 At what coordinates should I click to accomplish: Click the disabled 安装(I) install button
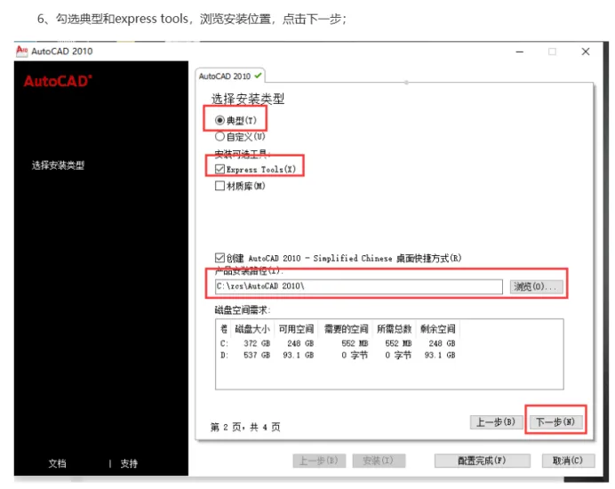[379, 461]
